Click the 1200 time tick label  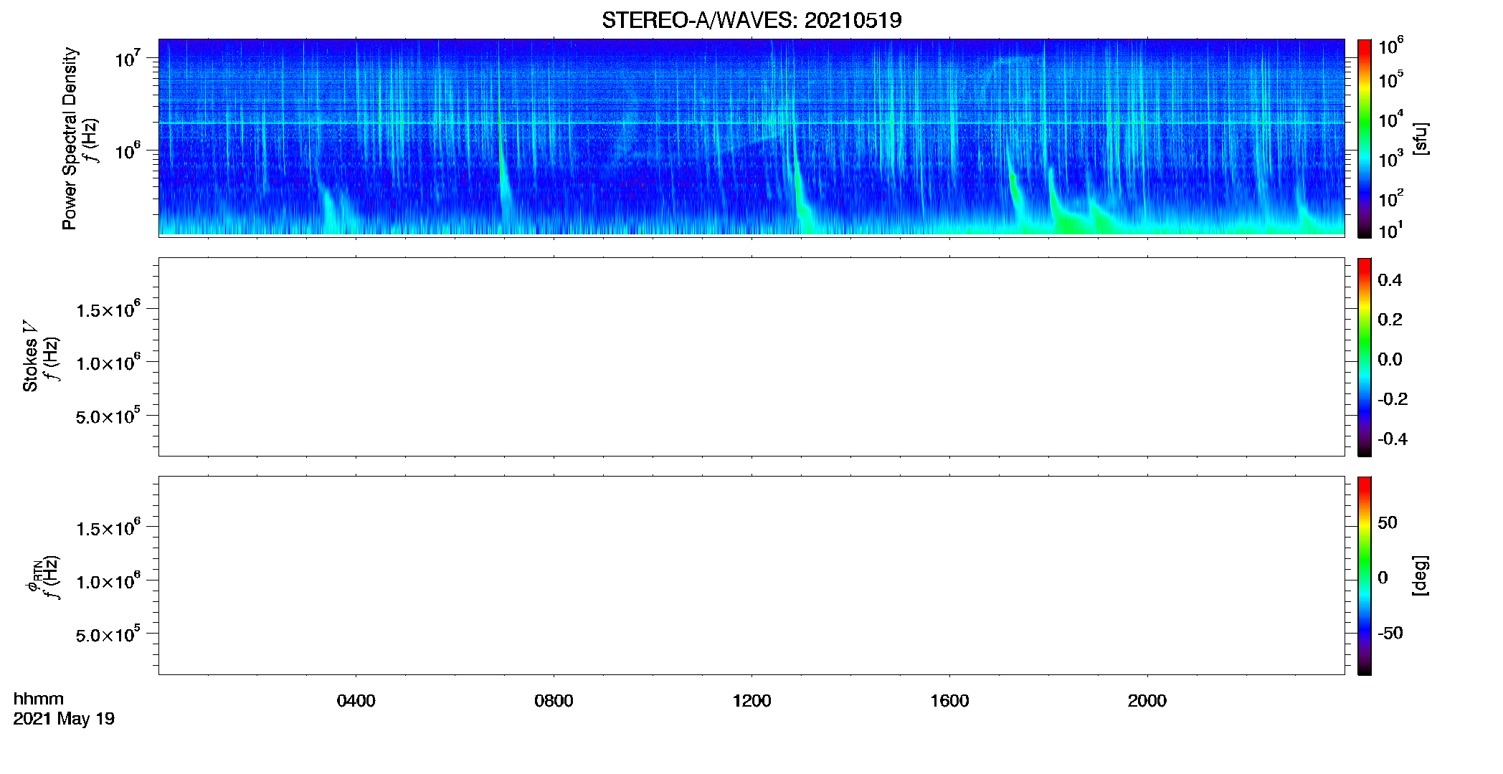coord(751,701)
